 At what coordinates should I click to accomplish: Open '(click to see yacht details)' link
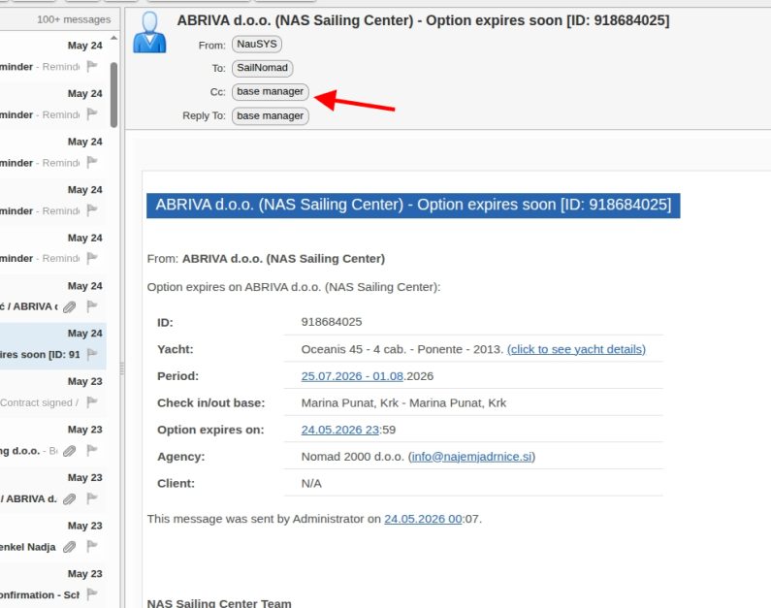pyautogui.click(x=576, y=349)
